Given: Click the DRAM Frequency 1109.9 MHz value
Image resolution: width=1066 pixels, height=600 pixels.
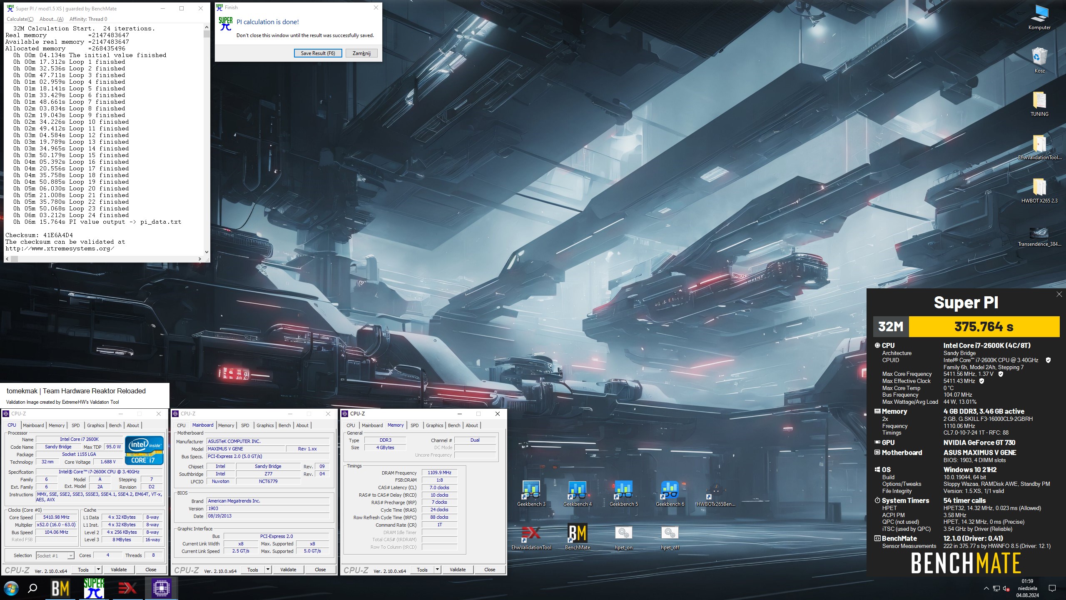Looking at the screenshot, I should pos(439,472).
